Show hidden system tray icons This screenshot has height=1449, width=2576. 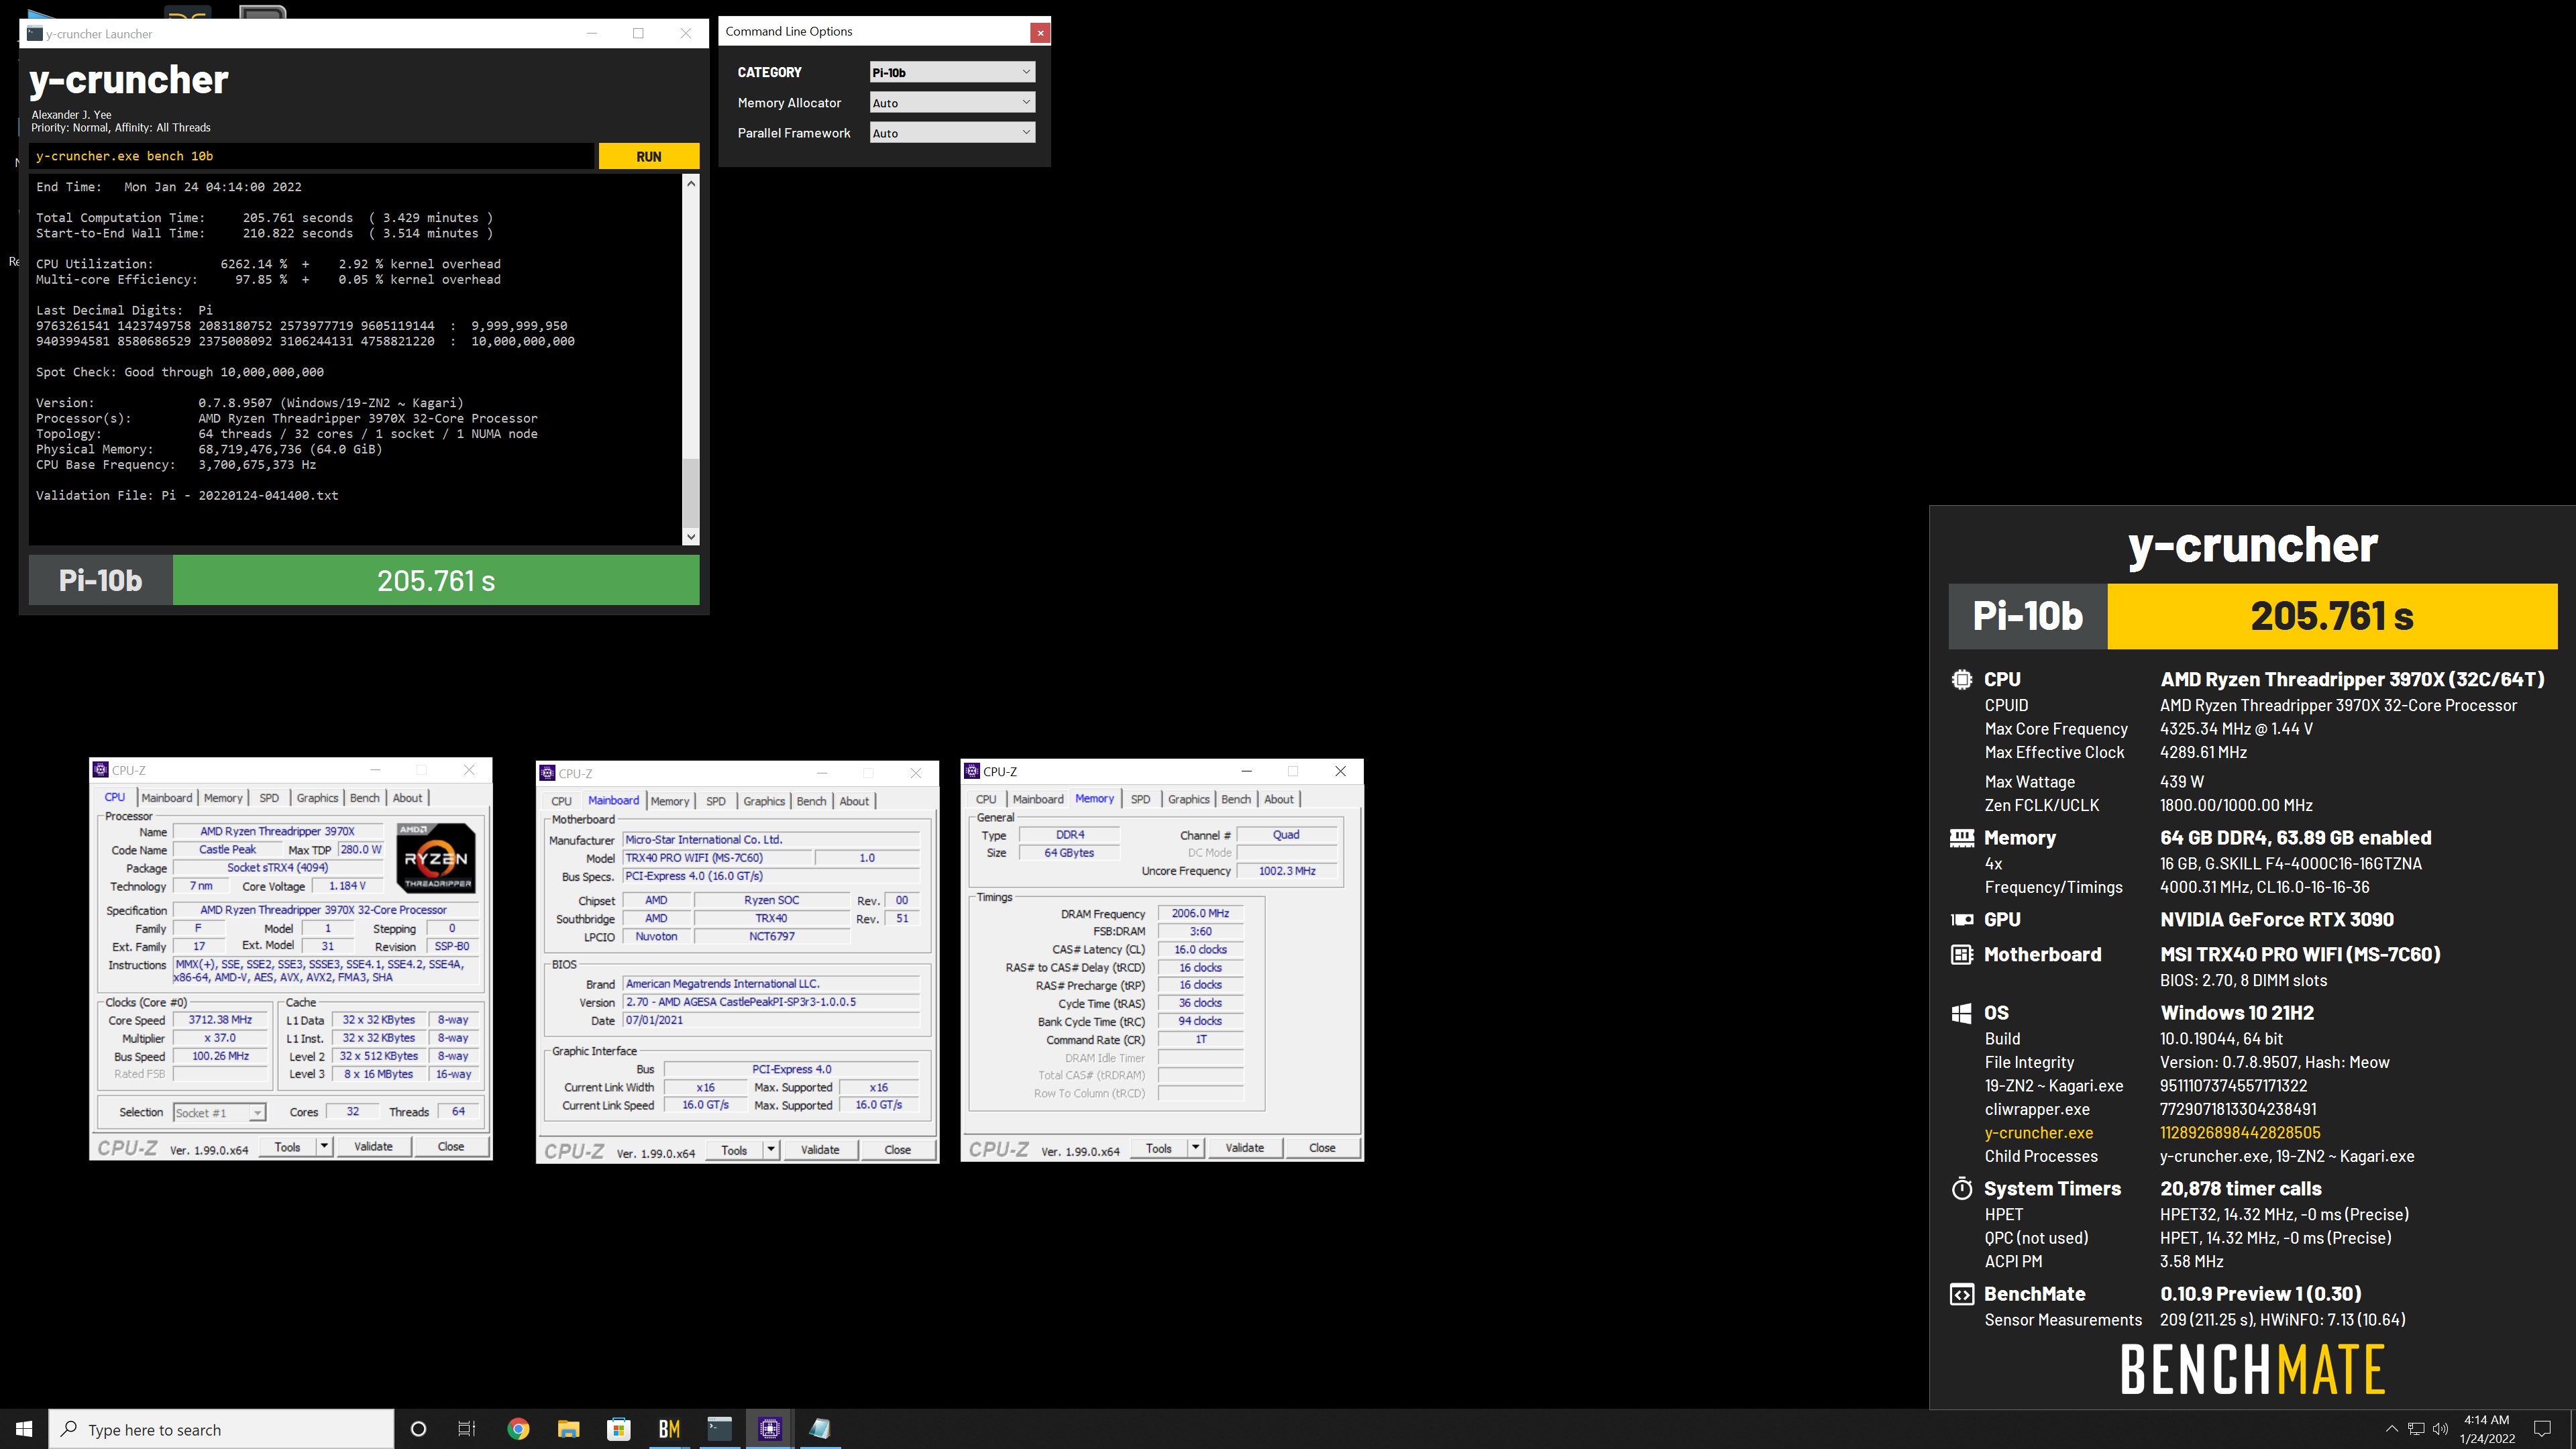pyautogui.click(x=2391, y=1429)
